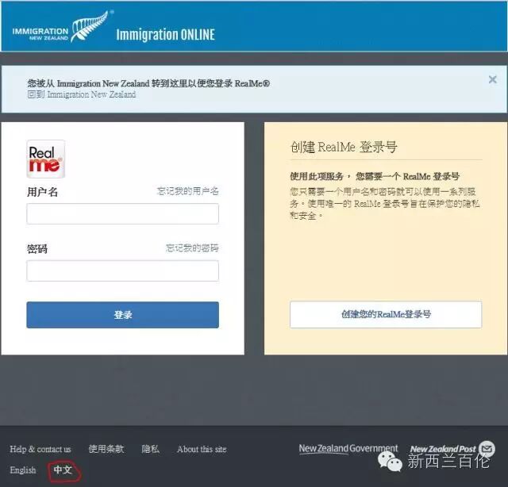This screenshot has width=508, height=487.
Task: Click the Immigration ONLINE header title
Action: point(166,35)
